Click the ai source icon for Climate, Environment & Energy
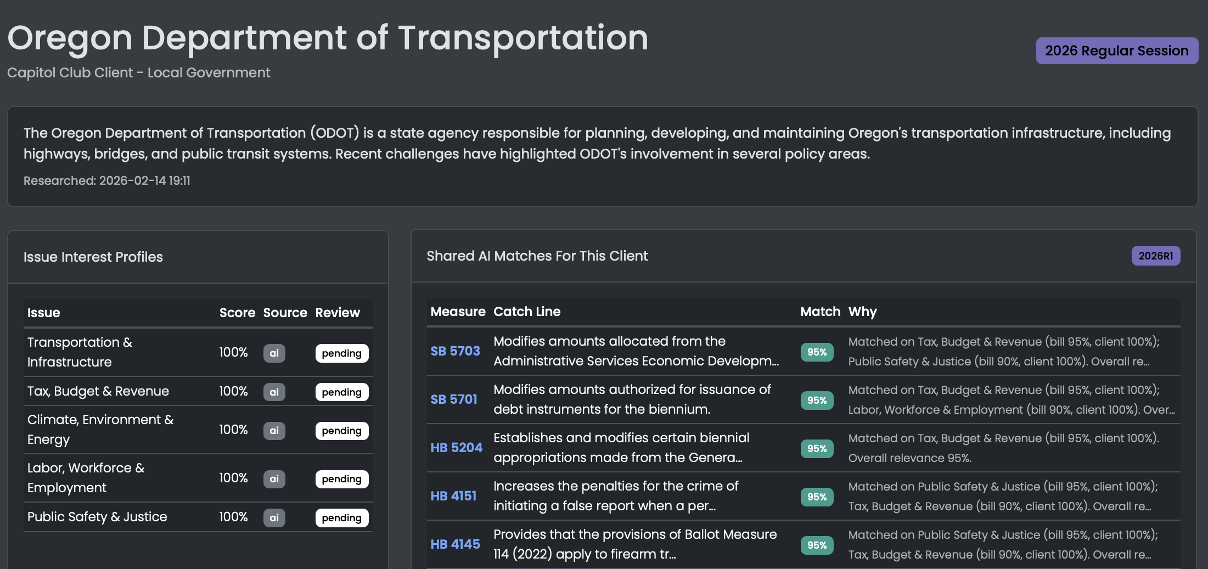The image size is (1208, 569). [274, 431]
